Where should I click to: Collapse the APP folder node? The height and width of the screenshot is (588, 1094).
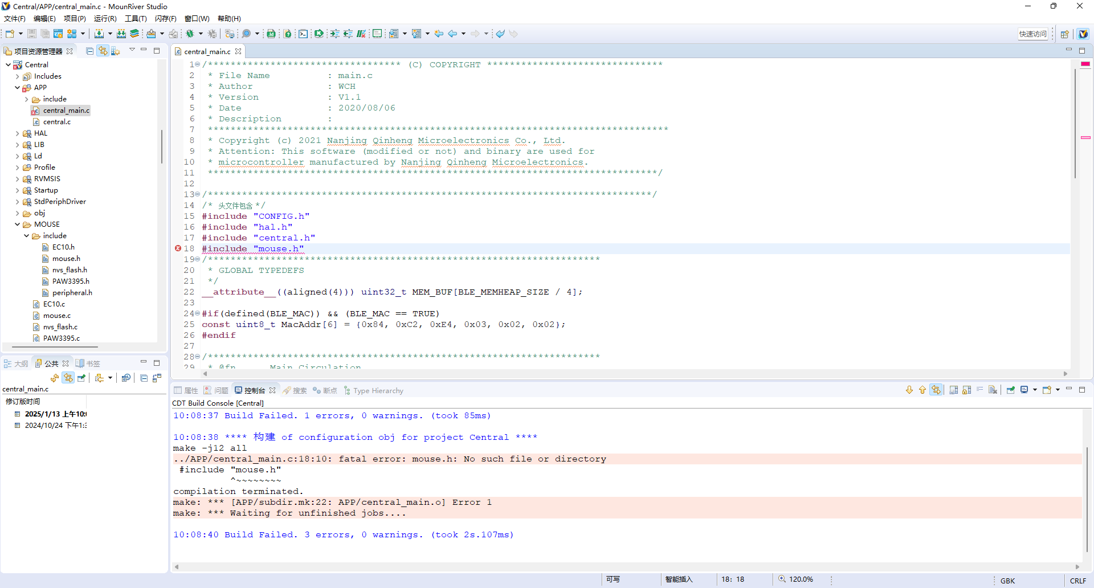tap(17, 88)
